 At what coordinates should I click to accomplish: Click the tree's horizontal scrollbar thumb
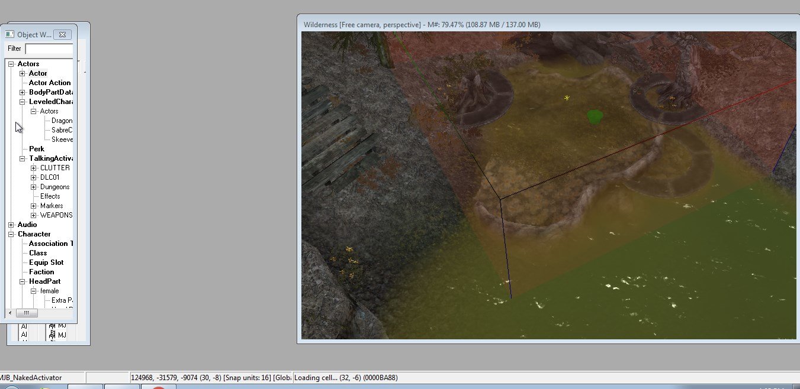pyautogui.click(x=26, y=313)
